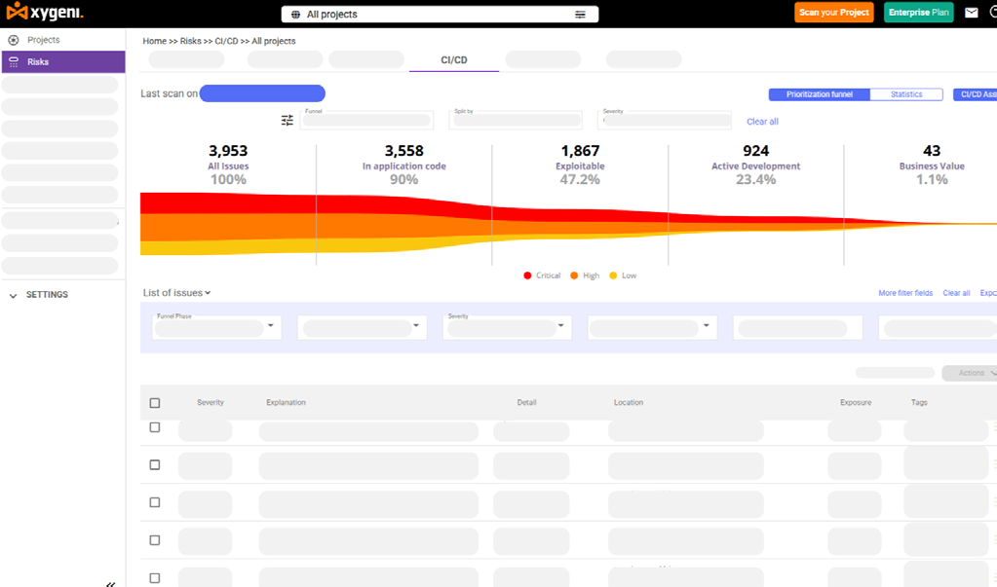Tick the select-all checkbox in table header
The image size is (997, 587).
[x=155, y=403]
